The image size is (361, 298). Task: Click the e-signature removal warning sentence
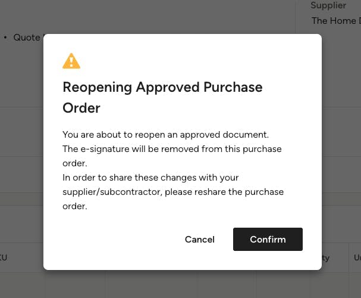click(172, 149)
